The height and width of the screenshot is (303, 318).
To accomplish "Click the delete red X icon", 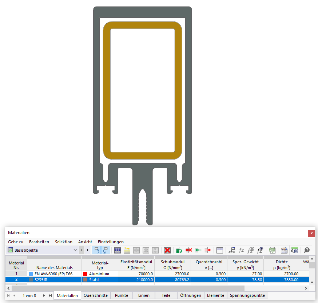I will [x=167, y=250].
